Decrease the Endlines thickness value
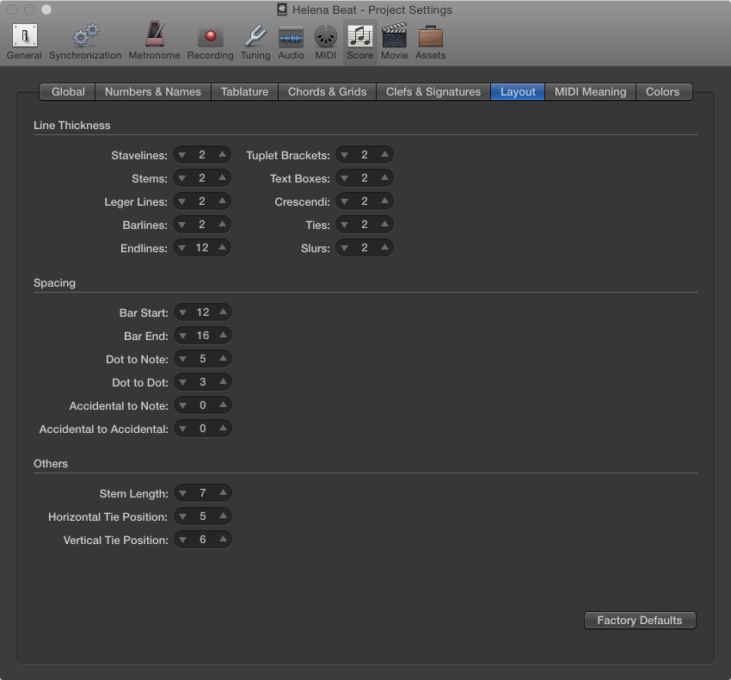 [x=183, y=247]
